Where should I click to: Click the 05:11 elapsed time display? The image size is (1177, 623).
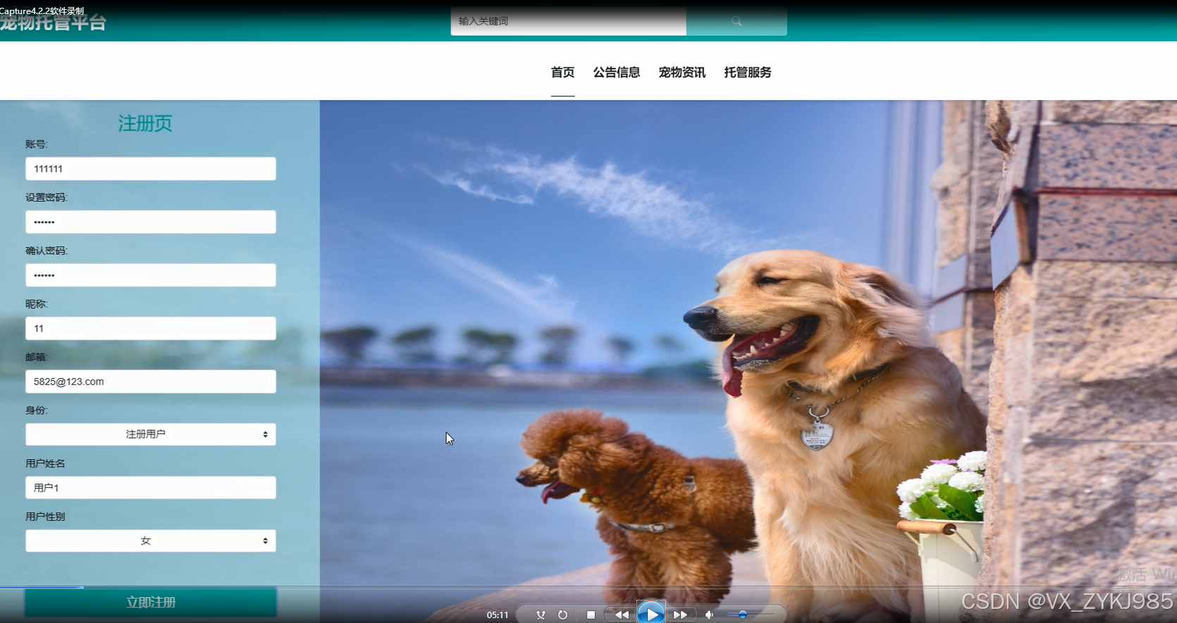click(x=498, y=615)
